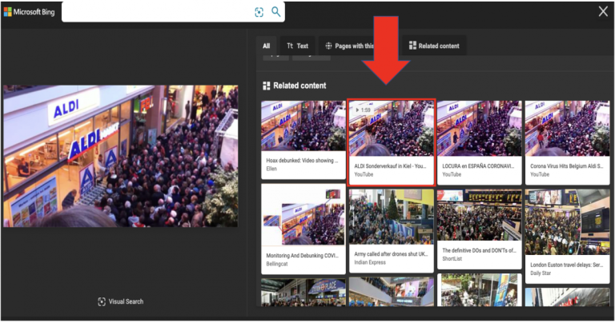Click the Related content section heading icon
Viewport: 615px width, 323px height.
click(x=267, y=86)
